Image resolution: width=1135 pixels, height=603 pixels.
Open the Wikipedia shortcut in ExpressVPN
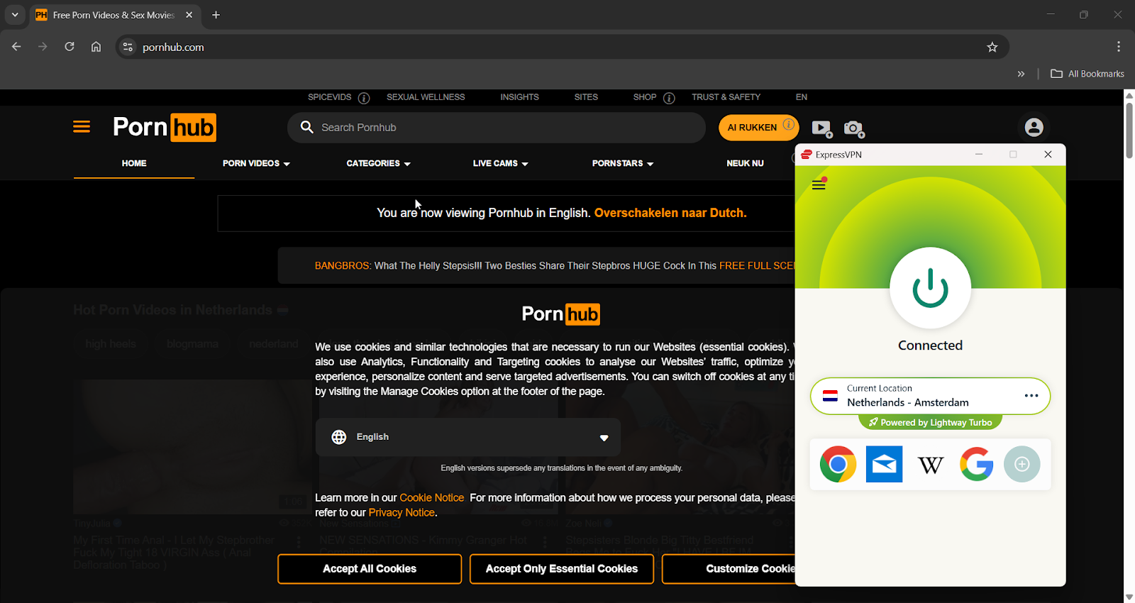click(930, 465)
